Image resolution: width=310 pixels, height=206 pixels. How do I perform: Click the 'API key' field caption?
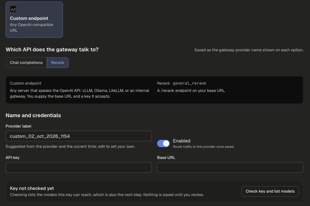tap(12, 157)
